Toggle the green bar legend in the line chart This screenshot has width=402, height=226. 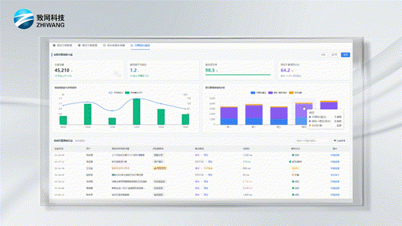pos(127,93)
